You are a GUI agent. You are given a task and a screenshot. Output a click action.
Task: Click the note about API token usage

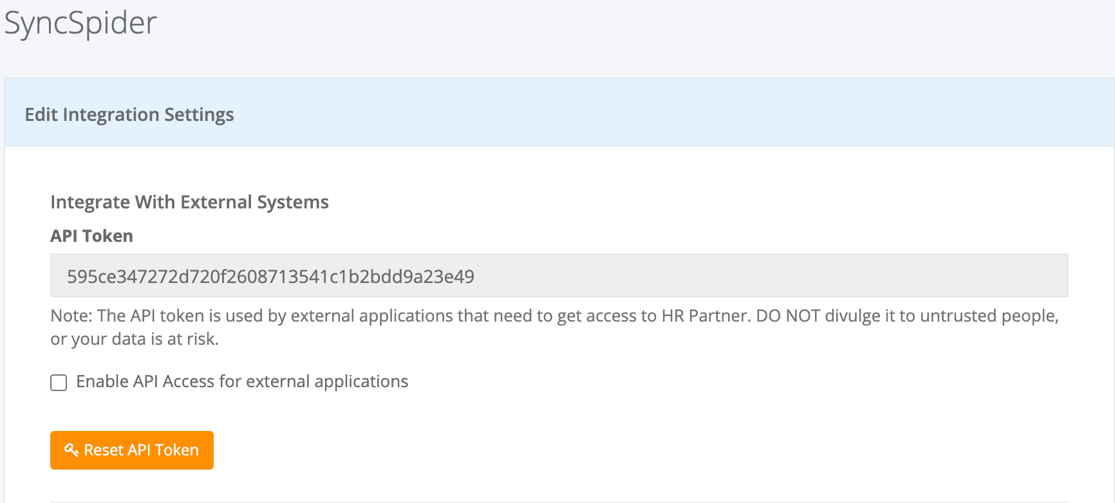[554, 327]
